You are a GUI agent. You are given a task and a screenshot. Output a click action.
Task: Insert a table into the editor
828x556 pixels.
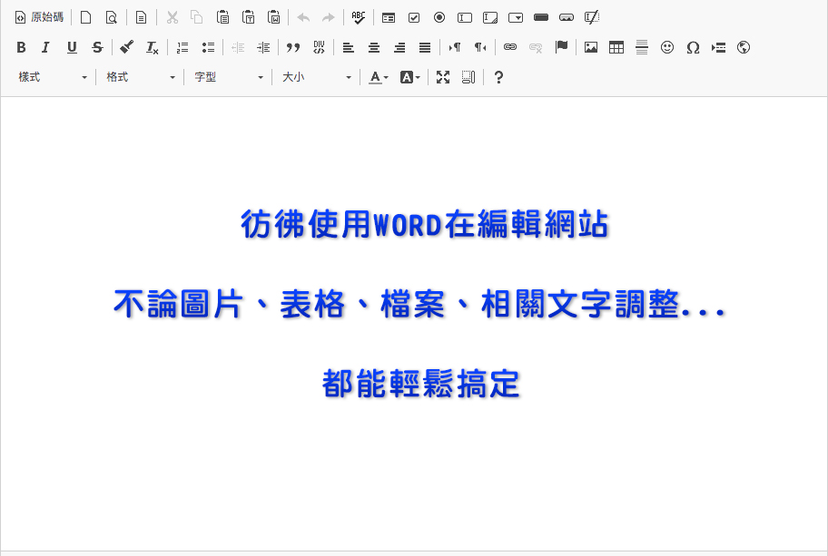616,47
